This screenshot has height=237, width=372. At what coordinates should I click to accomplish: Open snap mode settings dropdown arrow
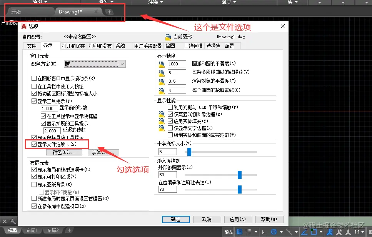pos(256,232)
